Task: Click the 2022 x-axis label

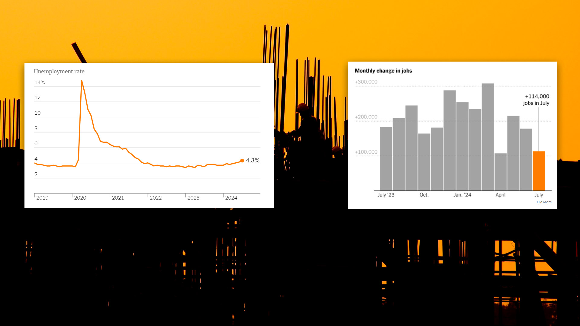Action: 156,198
